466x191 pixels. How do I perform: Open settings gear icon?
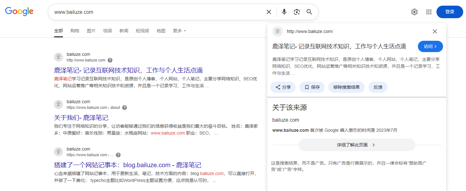(x=414, y=12)
